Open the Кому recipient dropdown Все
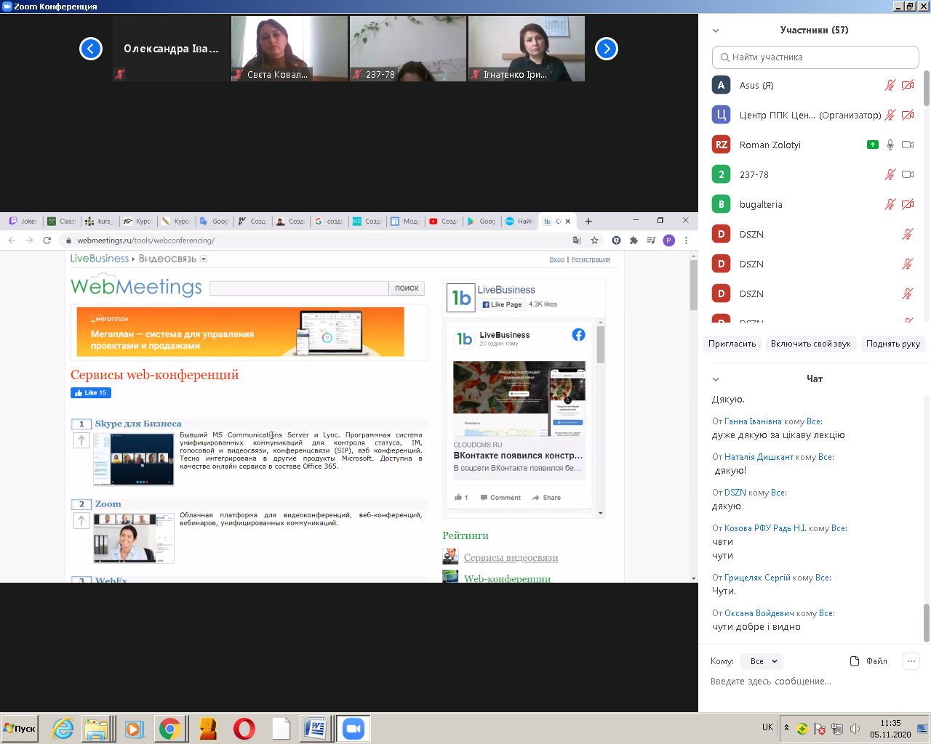 [x=762, y=661]
